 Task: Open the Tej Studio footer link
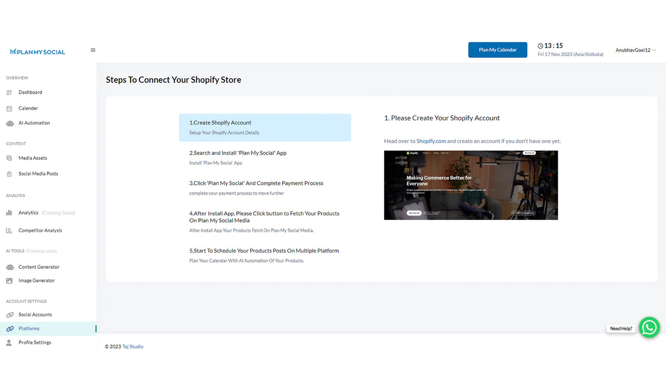133,347
